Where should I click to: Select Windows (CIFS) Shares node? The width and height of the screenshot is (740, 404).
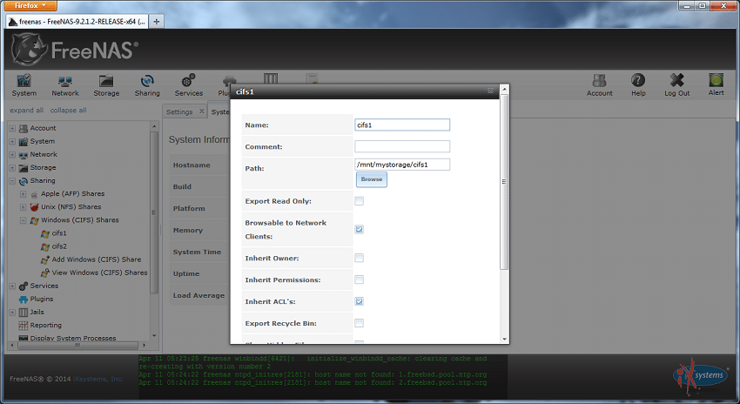[x=80, y=220]
